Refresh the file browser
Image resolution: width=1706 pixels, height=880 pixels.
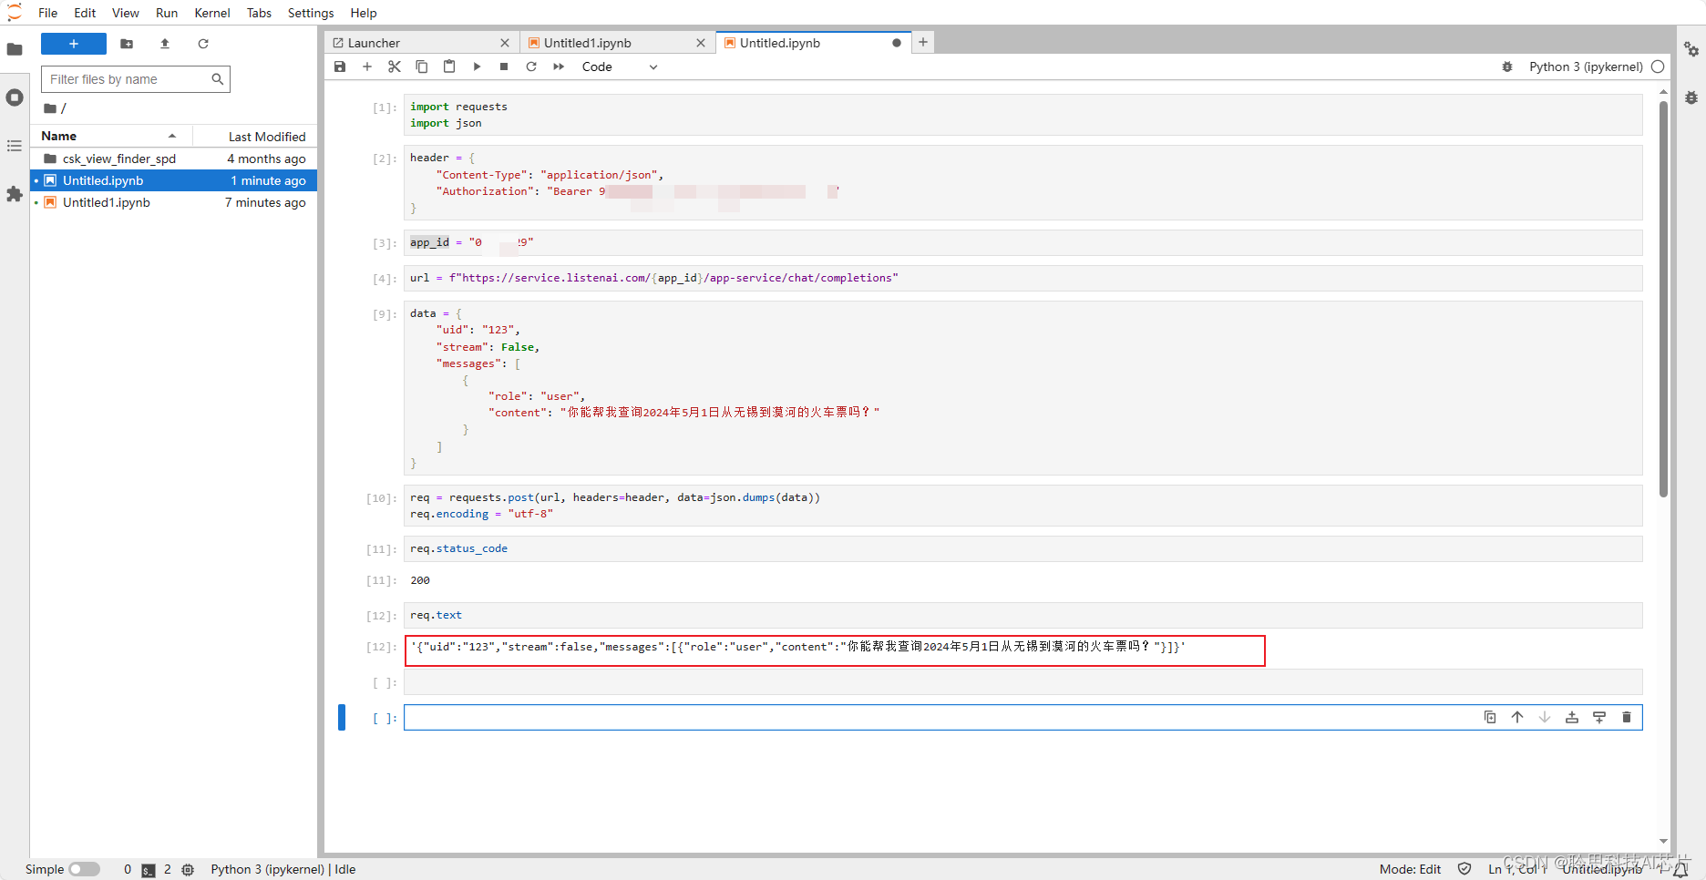tap(203, 44)
